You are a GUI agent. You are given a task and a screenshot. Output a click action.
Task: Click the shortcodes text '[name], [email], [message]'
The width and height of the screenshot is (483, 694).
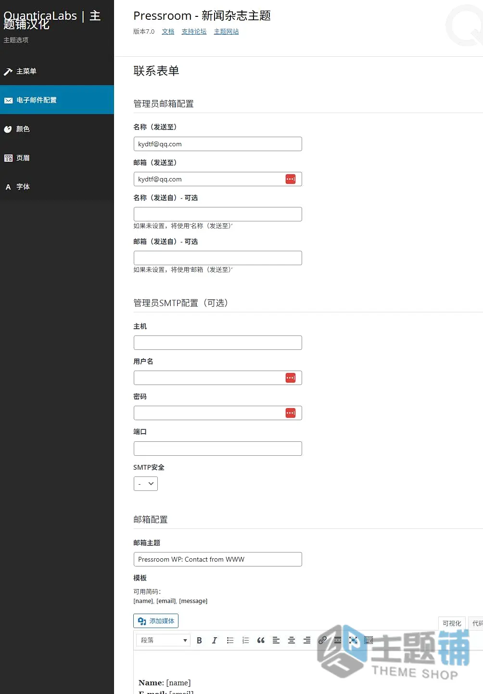pyautogui.click(x=170, y=601)
